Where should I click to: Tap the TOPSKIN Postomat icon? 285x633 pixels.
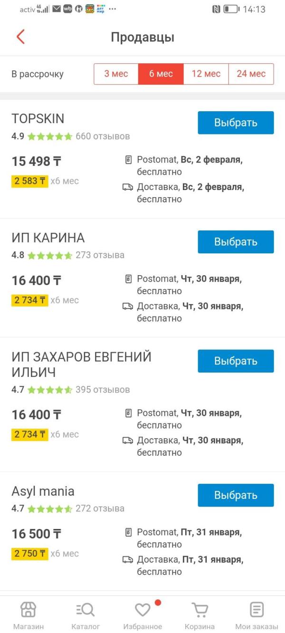pos(128,160)
